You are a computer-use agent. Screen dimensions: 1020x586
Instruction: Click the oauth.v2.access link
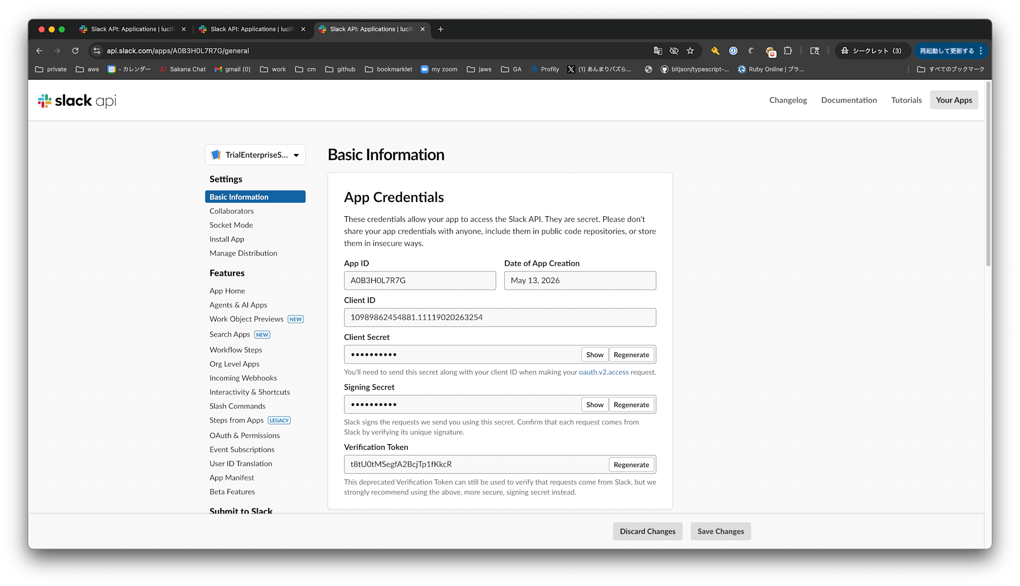[x=604, y=372]
